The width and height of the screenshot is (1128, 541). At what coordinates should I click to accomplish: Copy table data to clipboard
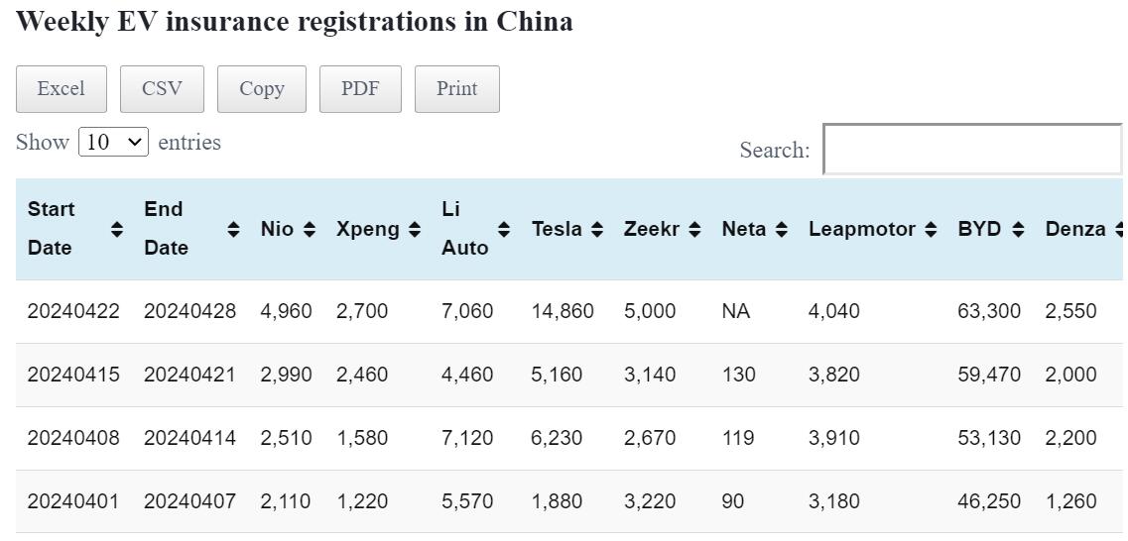(x=262, y=89)
